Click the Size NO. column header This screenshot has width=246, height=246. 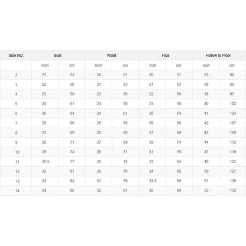(16, 56)
